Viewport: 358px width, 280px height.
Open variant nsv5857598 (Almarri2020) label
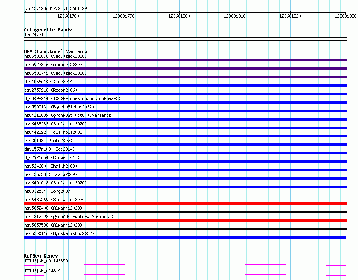53,225
